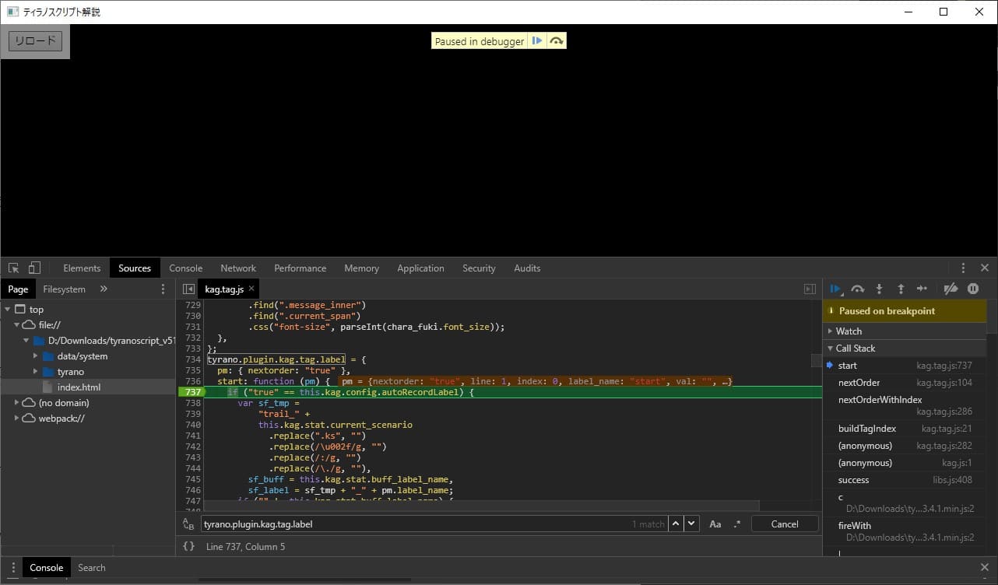This screenshot has height=585, width=998.
Task: Collapse the Call Stack section
Action: point(855,349)
